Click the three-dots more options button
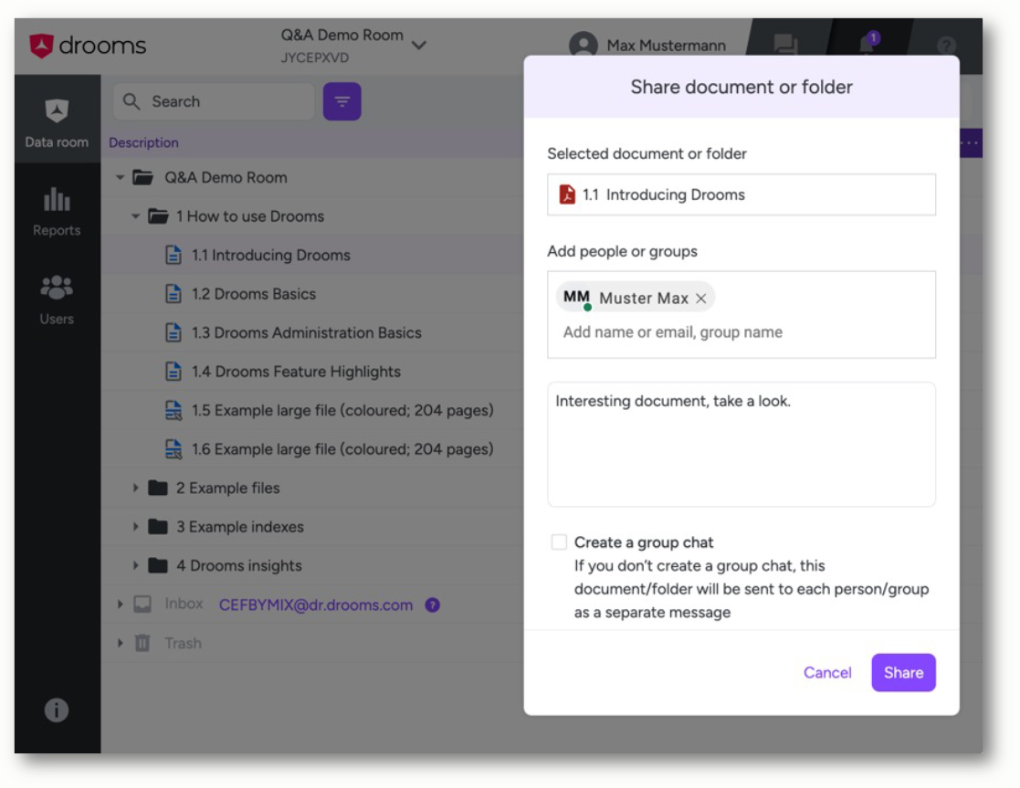Screen dimensions: 1020x788 point(969,143)
